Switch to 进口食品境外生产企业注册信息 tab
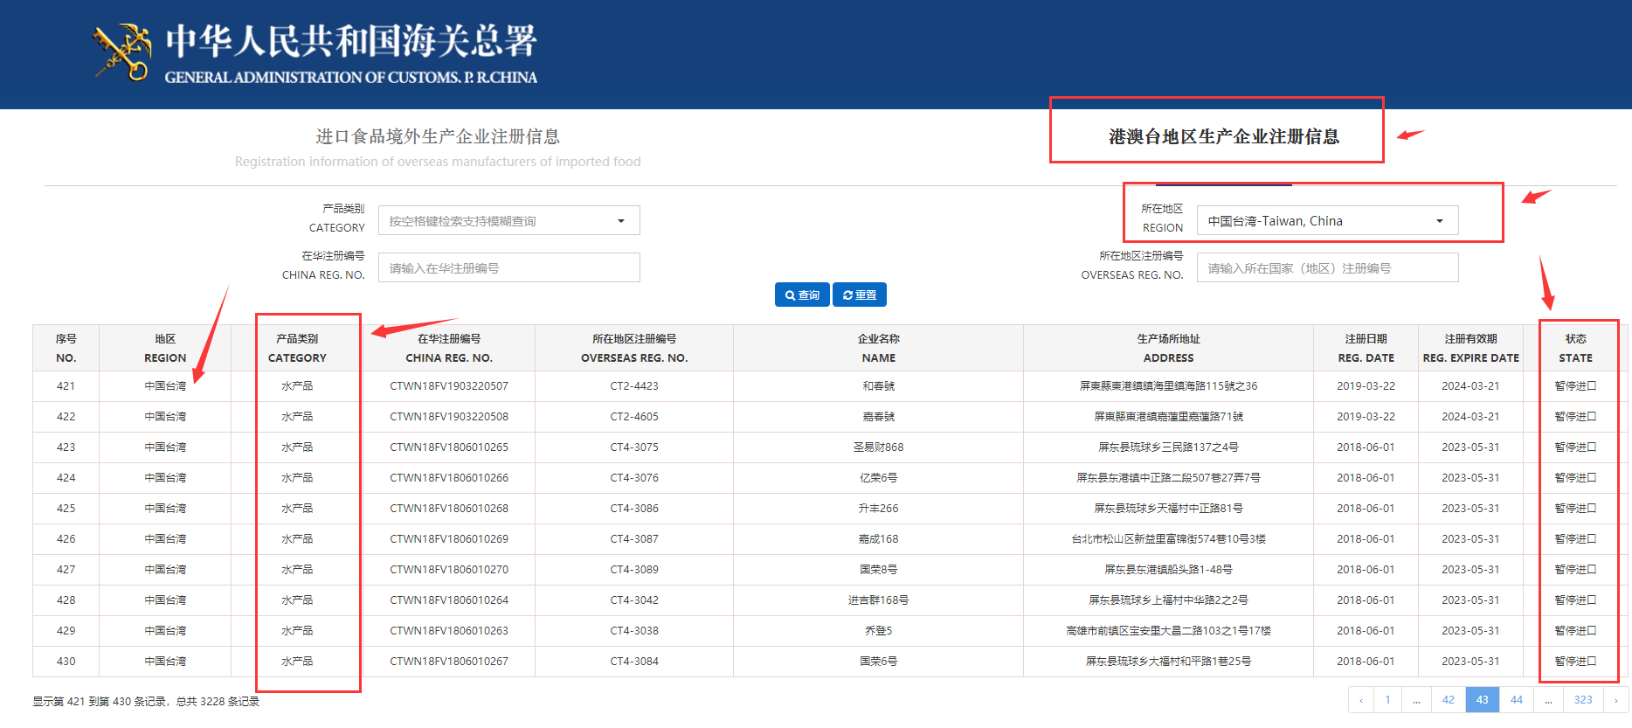Screen dimensions: 1632x728 (438, 137)
